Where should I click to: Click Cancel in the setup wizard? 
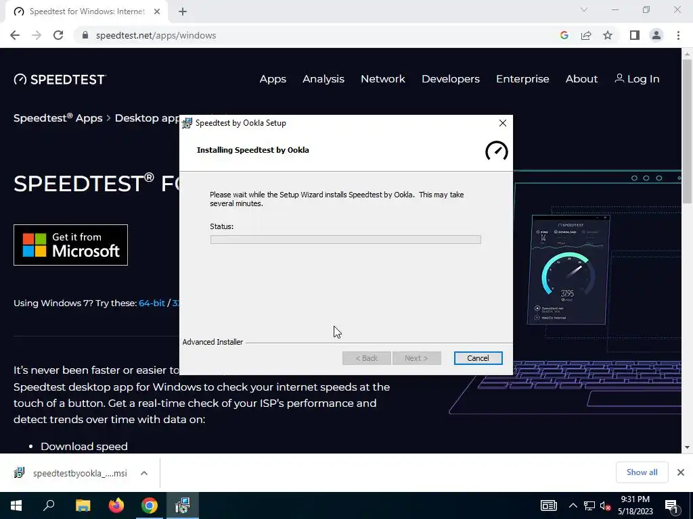point(478,358)
